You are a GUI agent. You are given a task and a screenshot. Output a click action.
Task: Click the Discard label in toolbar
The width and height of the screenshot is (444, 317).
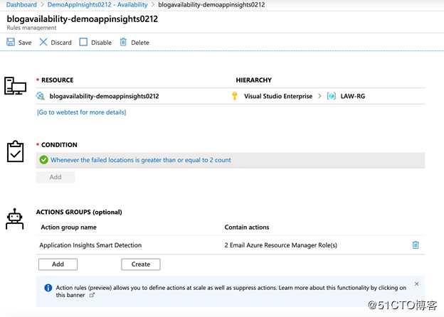[x=61, y=43]
